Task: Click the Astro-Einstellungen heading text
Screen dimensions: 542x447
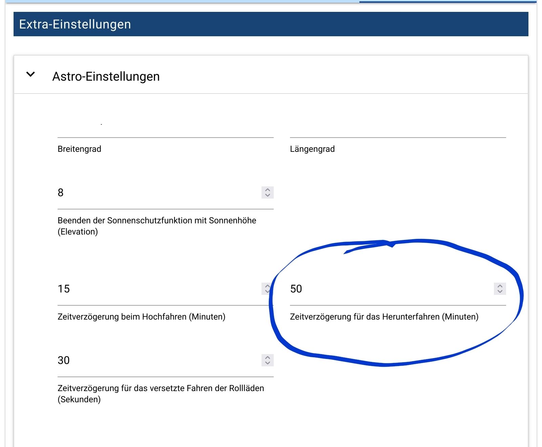Action: 106,77
